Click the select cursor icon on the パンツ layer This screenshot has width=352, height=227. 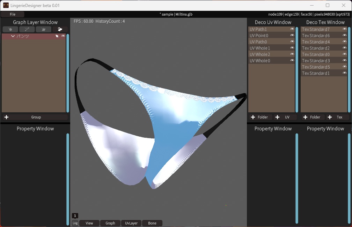(57, 36)
